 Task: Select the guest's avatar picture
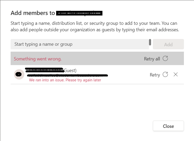19,74
